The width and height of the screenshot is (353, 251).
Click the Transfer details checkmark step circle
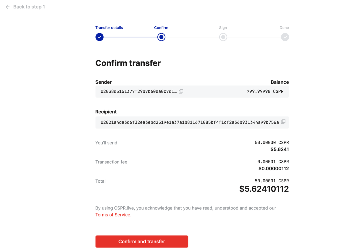point(99,37)
